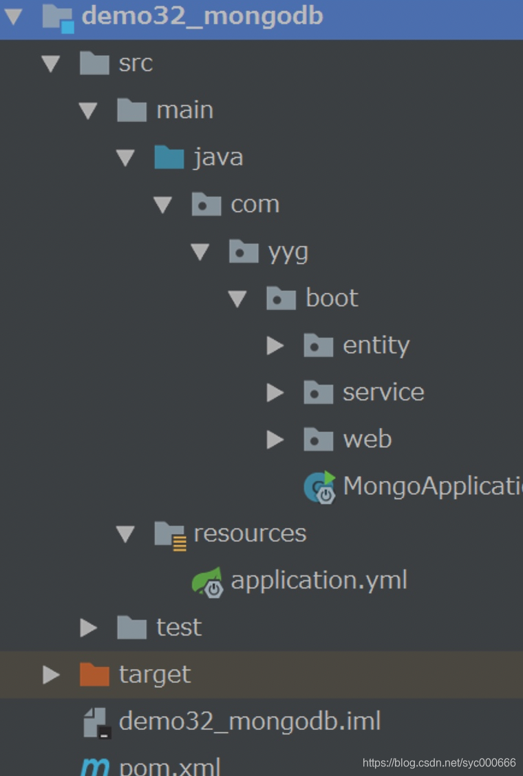This screenshot has width=523, height=776.
Task: Click the package icon beside entity
Action: pyautogui.click(x=317, y=345)
